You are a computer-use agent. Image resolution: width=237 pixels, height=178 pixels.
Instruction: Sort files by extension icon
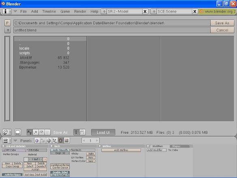(x=36, y=132)
